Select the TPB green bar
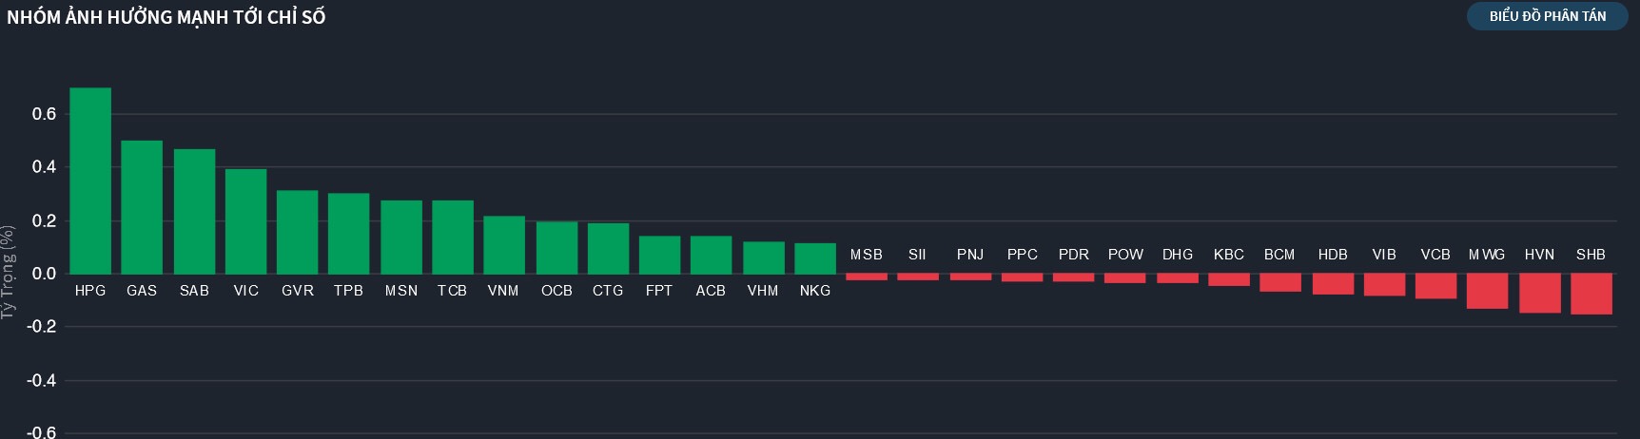The height and width of the screenshot is (439, 1640). (x=348, y=234)
